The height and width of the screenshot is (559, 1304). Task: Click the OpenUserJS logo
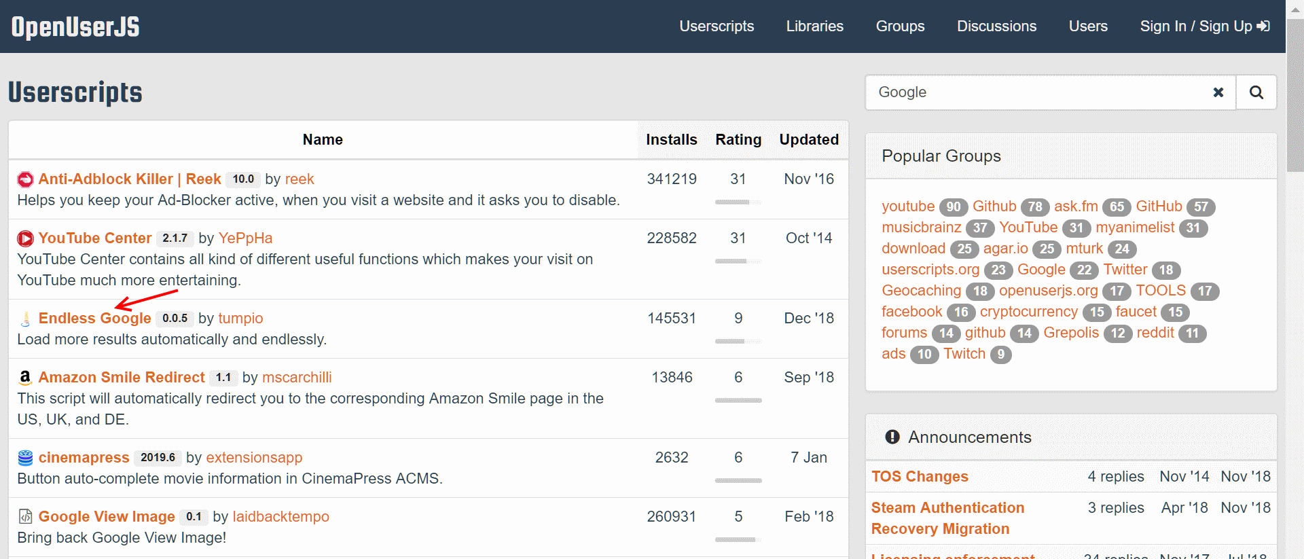pyautogui.click(x=75, y=26)
